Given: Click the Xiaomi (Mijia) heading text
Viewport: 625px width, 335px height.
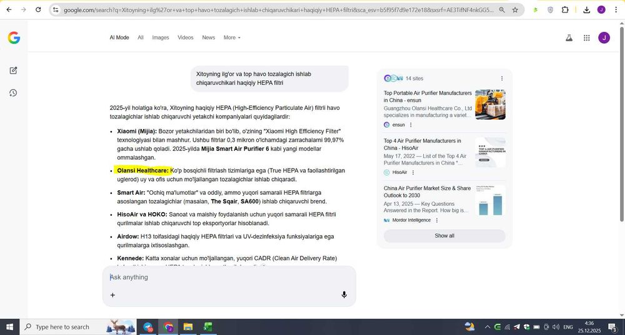Looking at the screenshot, I should point(137,131).
